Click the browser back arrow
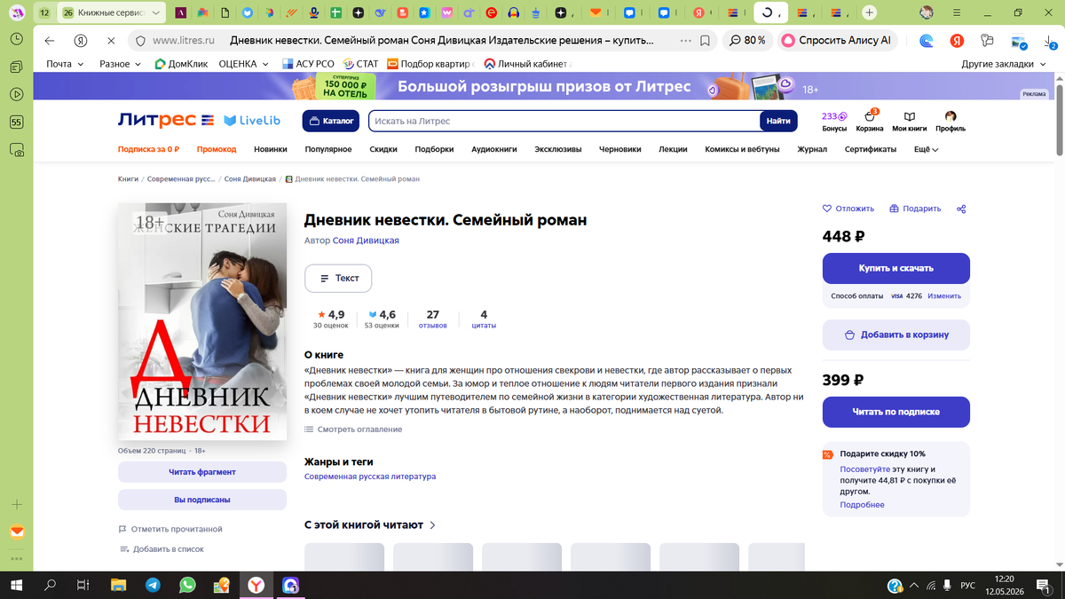The height and width of the screenshot is (599, 1065). [x=49, y=41]
